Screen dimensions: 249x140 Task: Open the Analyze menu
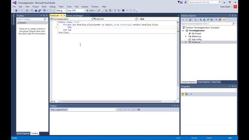tap(85, 7)
